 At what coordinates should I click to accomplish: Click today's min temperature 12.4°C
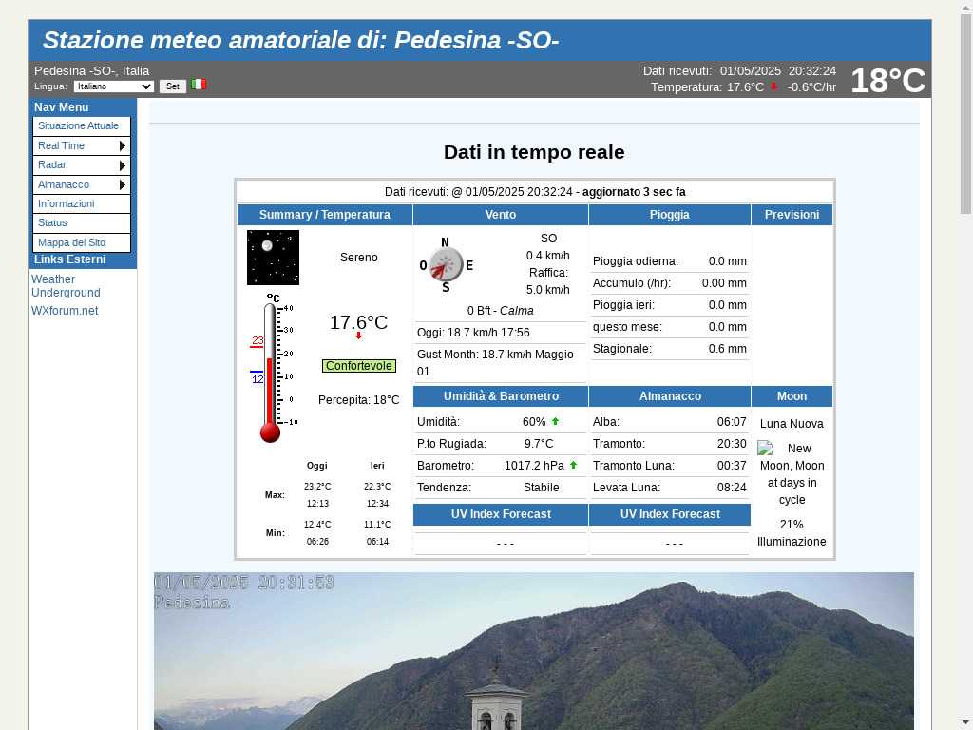pyautogui.click(x=317, y=525)
